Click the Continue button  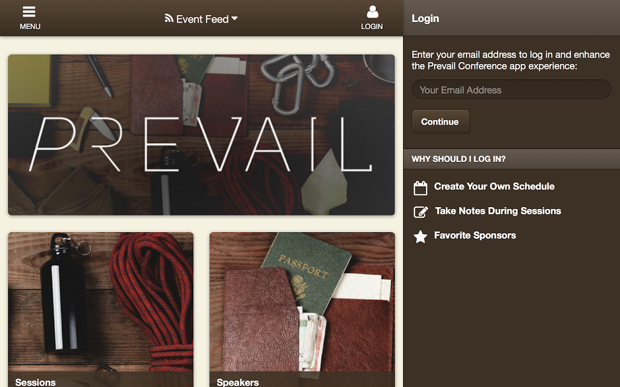pyautogui.click(x=441, y=121)
